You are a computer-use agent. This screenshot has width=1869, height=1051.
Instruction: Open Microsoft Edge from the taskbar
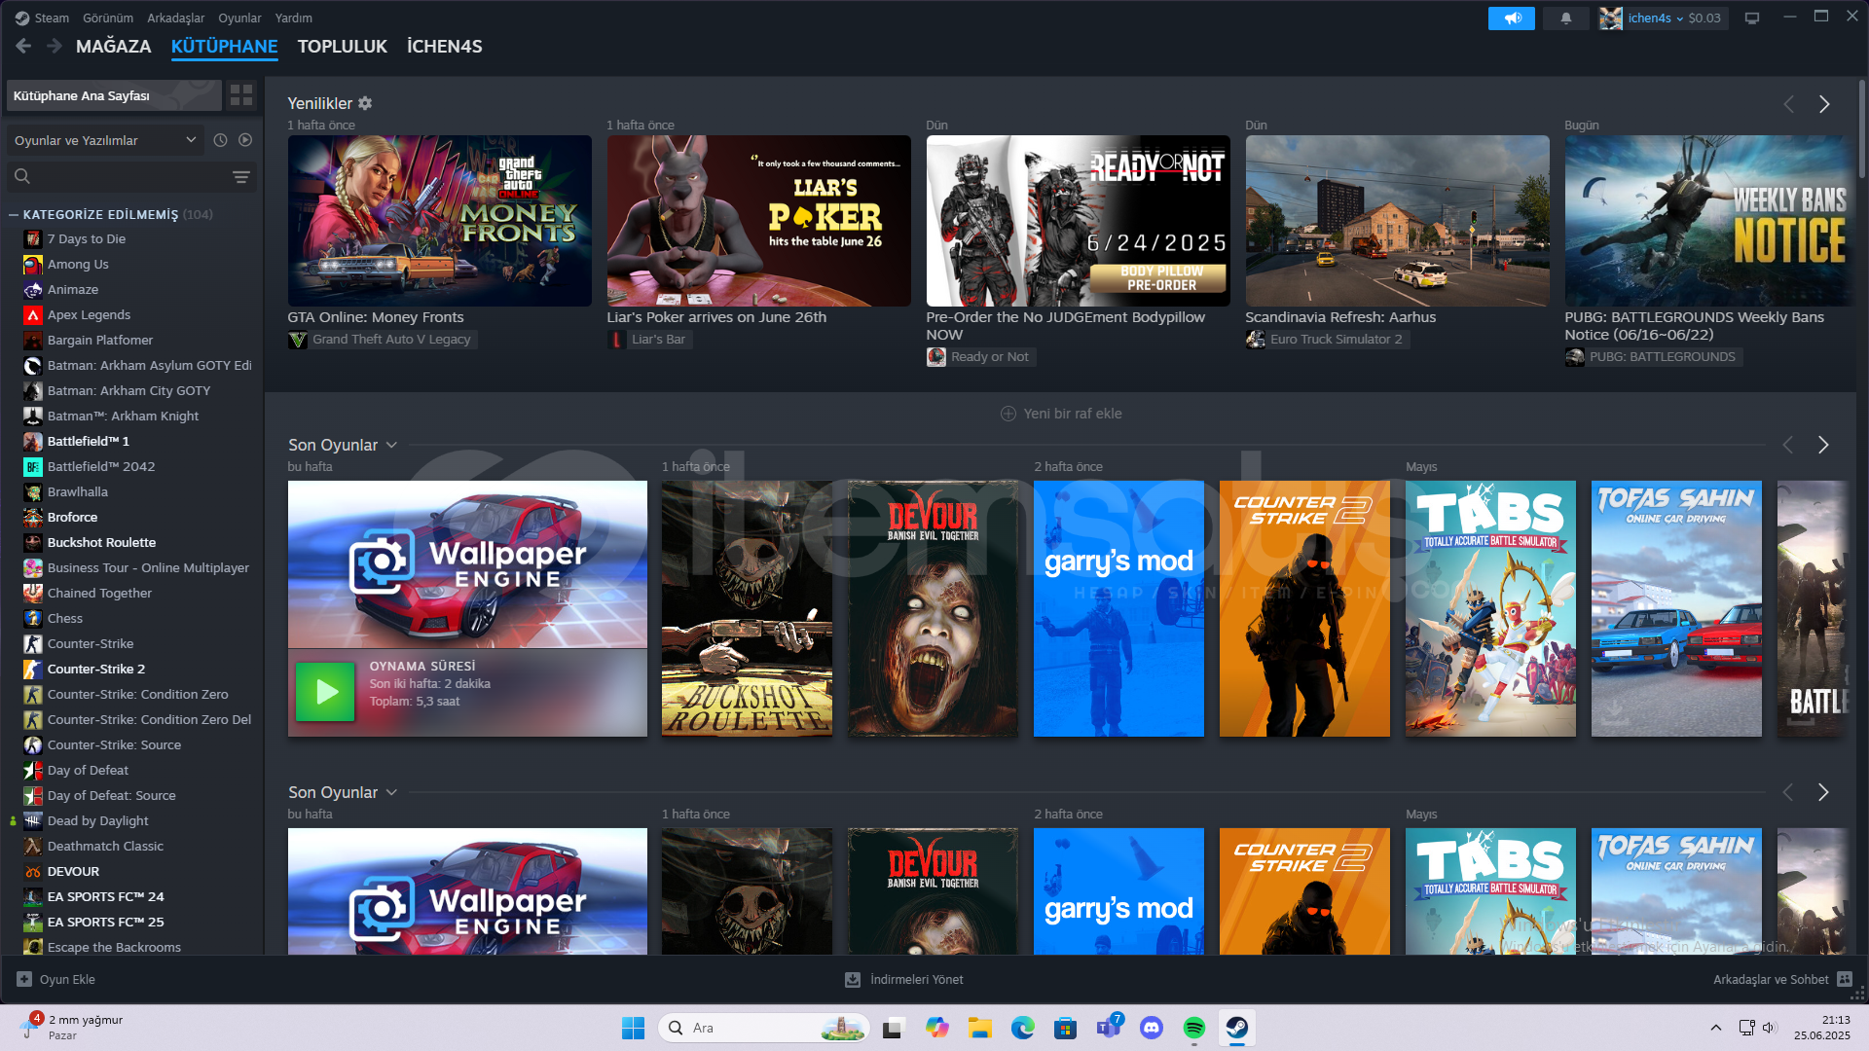coord(1022,1028)
